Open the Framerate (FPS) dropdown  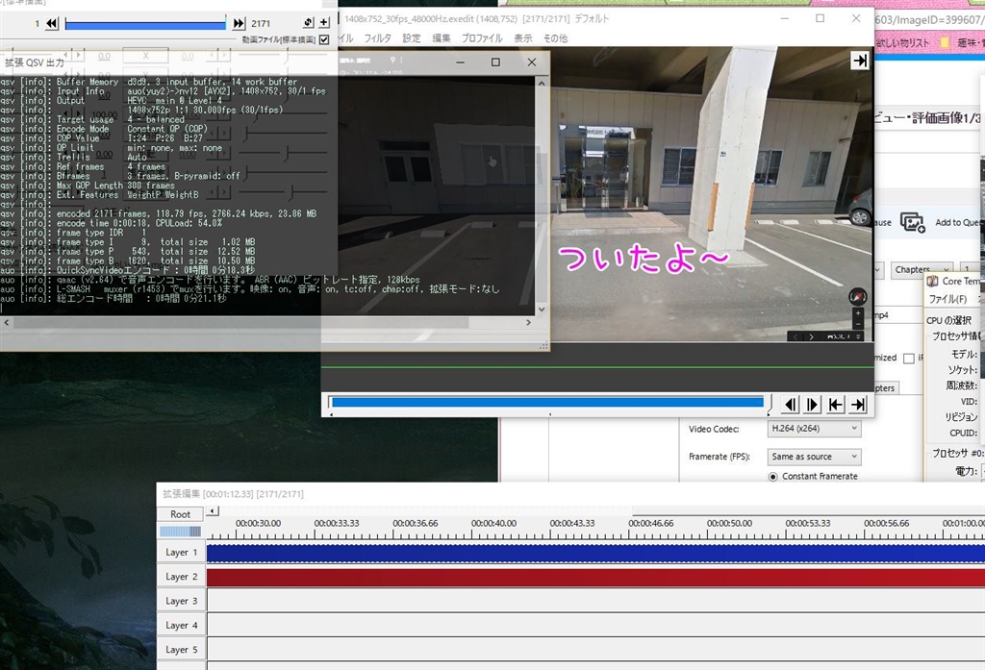(x=814, y=457)
